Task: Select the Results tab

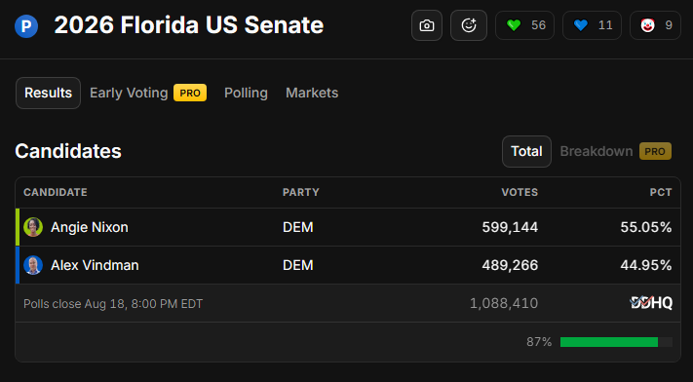Action: coord(48,93)
